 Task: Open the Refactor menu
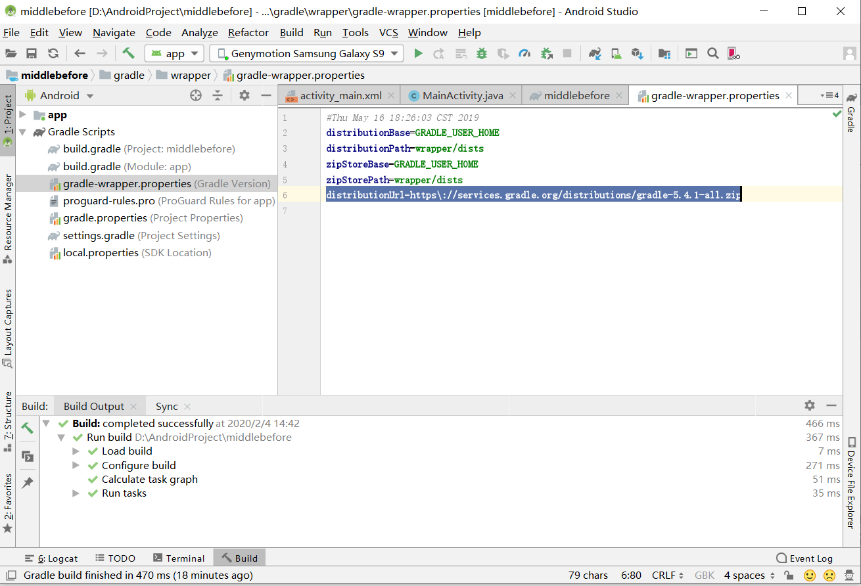pyautogui.click(x=248, y=32)
